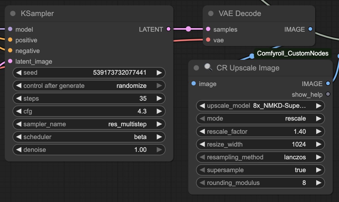Click the KSampler node title
Screen dimensions: 339x202
[37, 14]
